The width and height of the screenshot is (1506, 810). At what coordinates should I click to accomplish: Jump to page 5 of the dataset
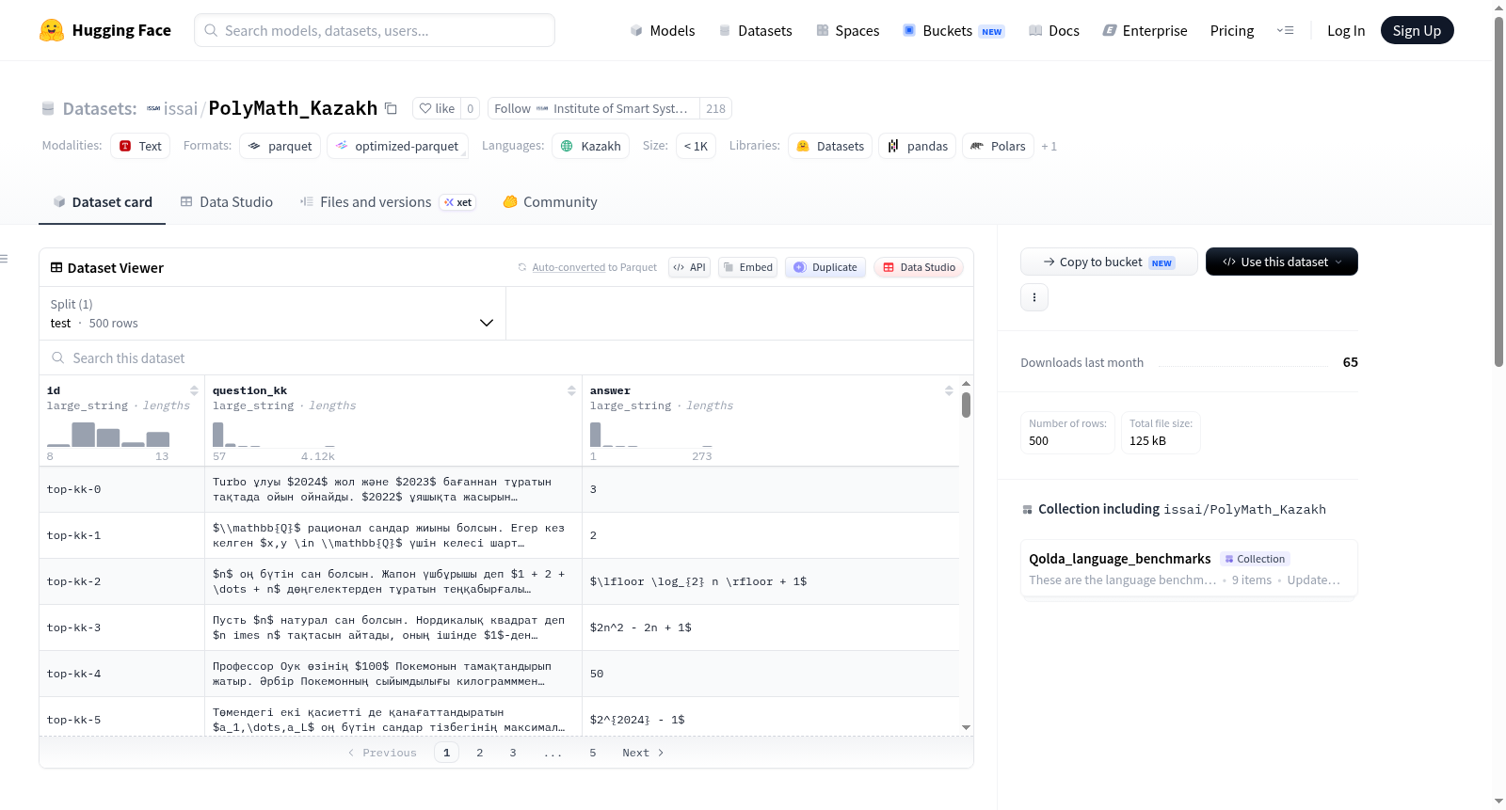(x=593, y=753)
